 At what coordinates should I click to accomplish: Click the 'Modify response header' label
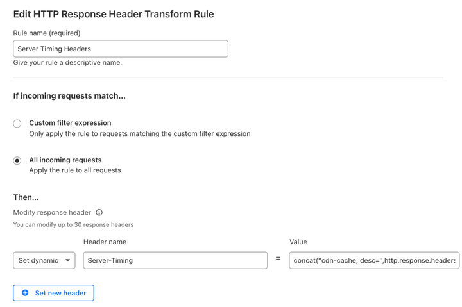click(52, 212)
